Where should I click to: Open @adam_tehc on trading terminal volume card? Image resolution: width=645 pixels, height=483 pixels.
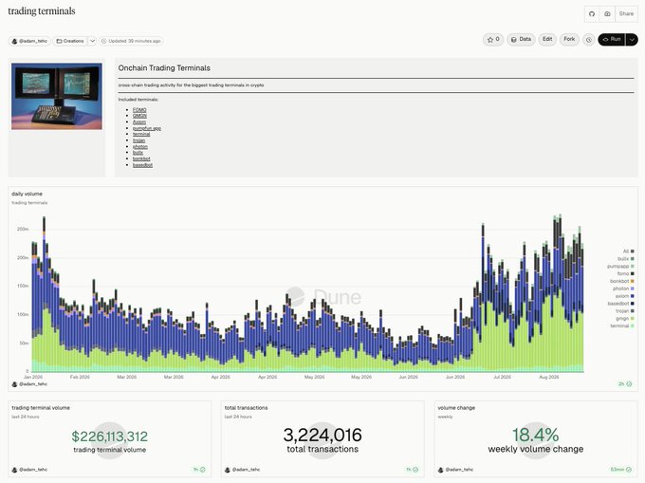[x=29, y=470]
